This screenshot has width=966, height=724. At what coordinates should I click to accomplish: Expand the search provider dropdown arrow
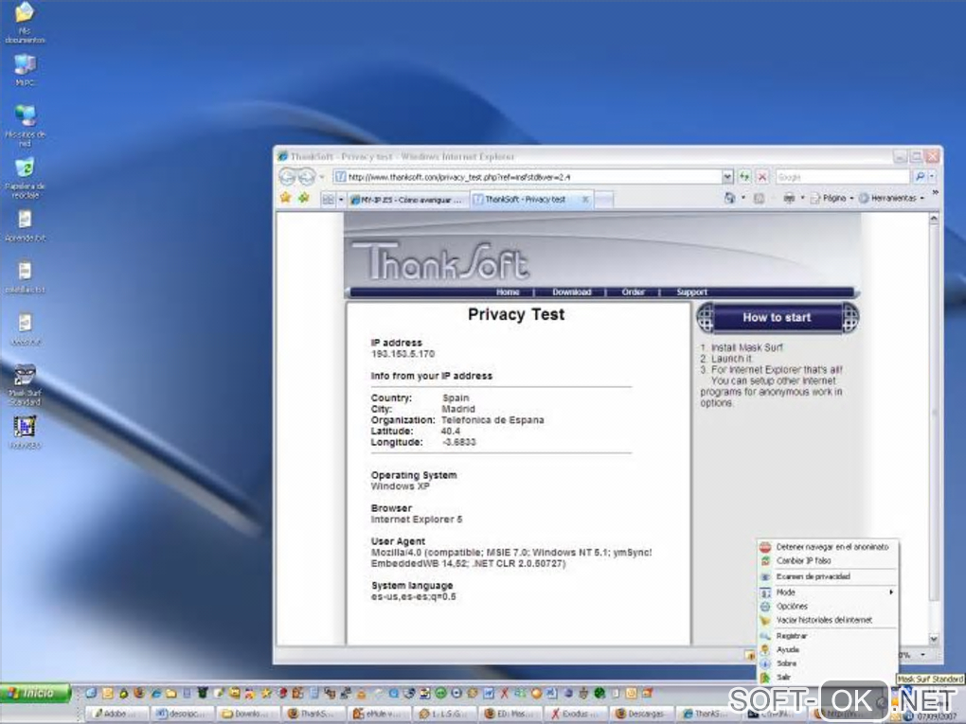click(932, 177)
